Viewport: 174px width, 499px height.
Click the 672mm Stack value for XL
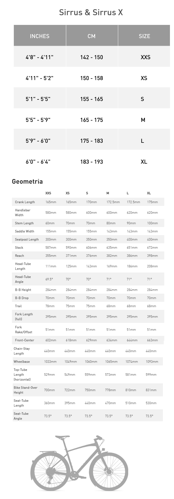pos(152,248)
